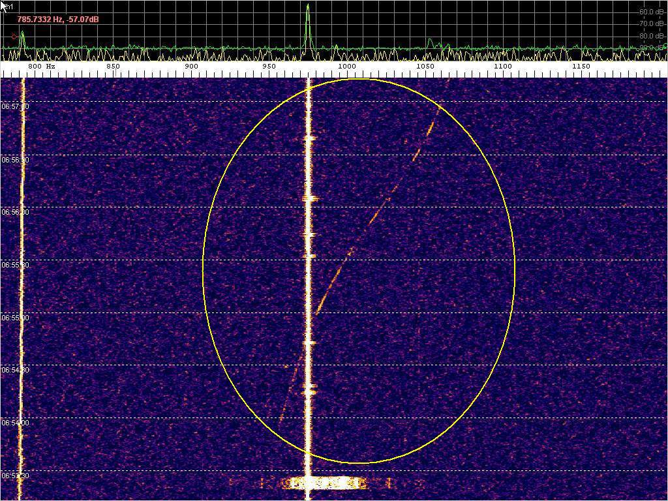The width and height of the screenshot is (668, 501).
Task: Click the 1000 mark on the frequency ruler
Action: (346, 67)
